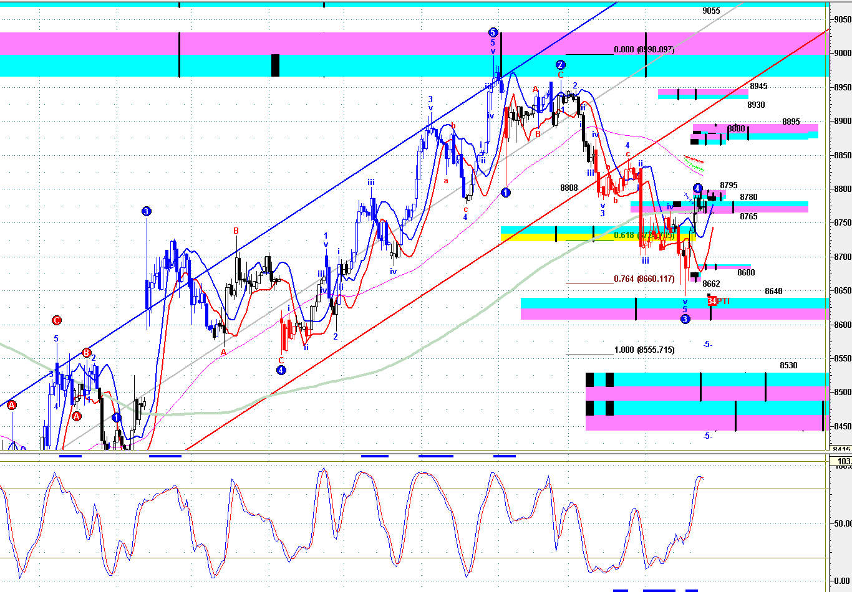The height and width of the screenshot is (592, 852).
Task: Select the 8765 level annotation
Action: [748, 217]
